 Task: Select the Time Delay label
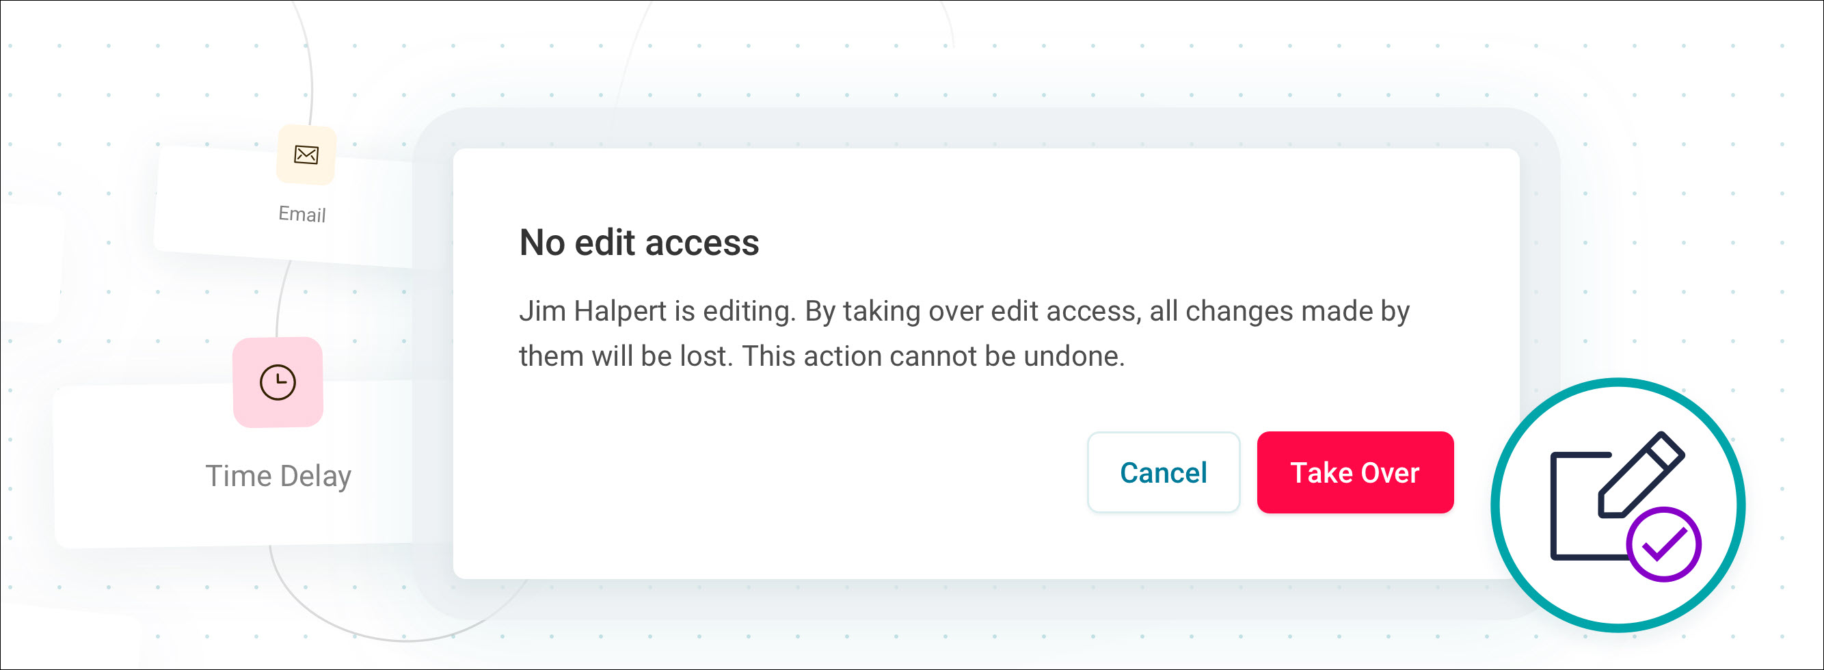[x=278, y=476]
